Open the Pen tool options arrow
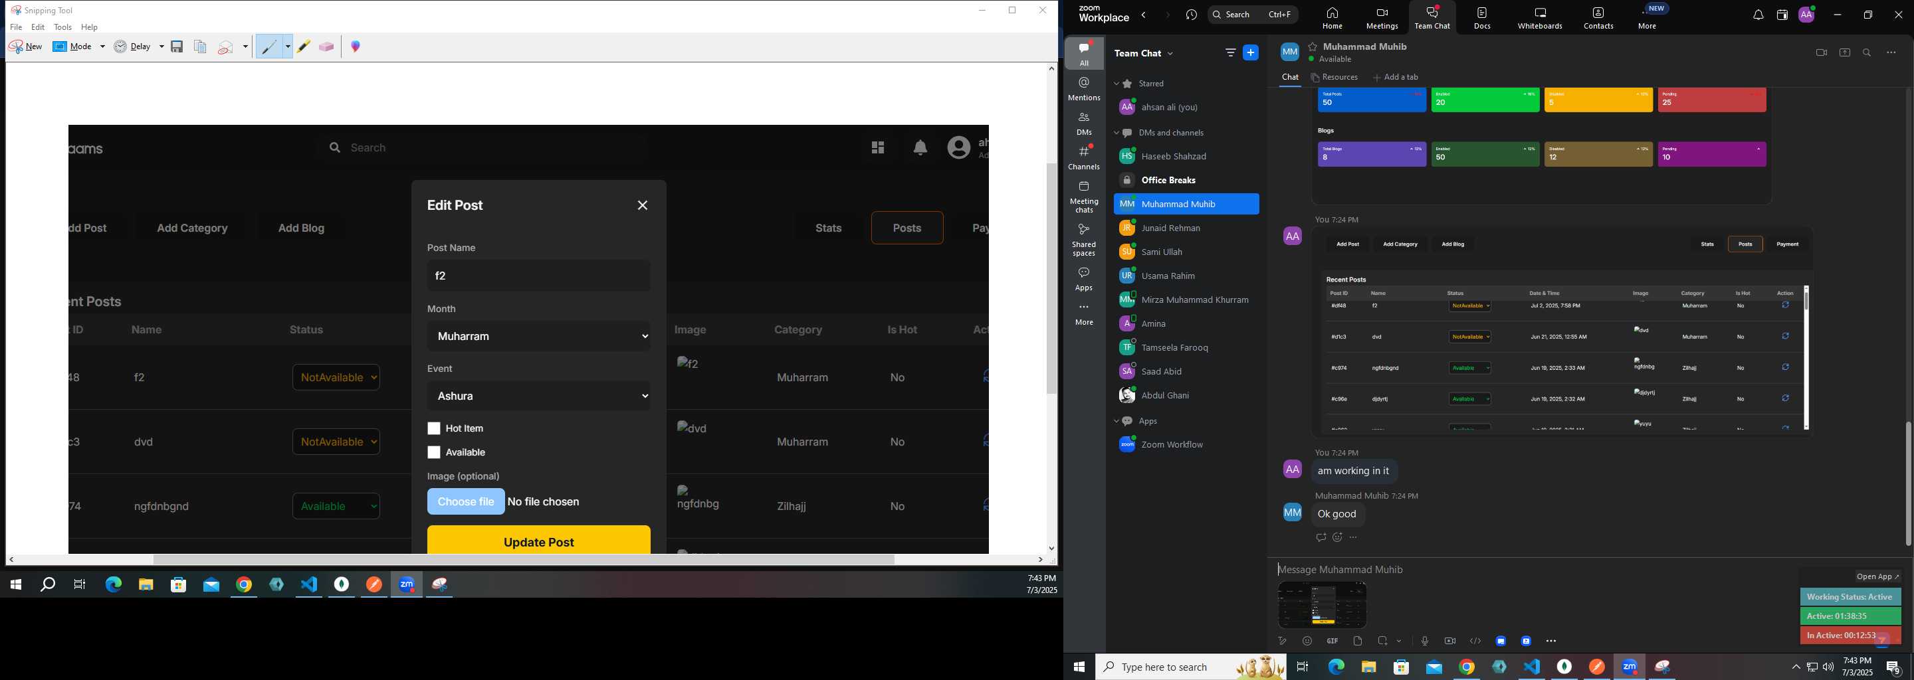Image resolution: width=1914 pixels, height=680 pixels. [288, 46]
